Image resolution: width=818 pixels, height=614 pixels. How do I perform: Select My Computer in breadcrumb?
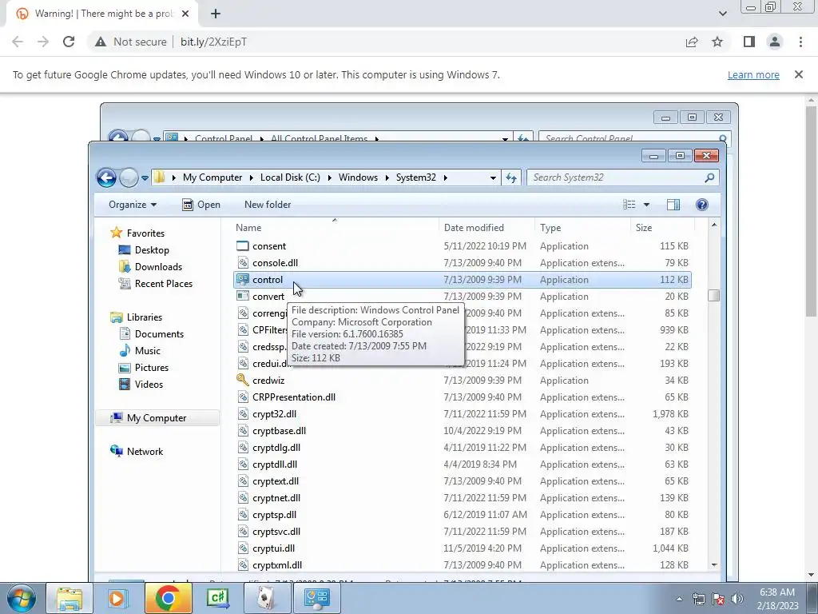click(212, 177)
